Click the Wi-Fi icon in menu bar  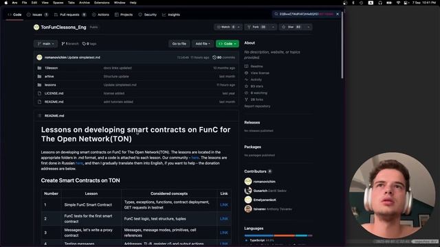coord(398,3)
